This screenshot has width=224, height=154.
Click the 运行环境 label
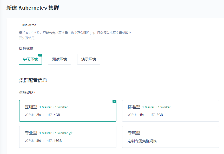26,49
